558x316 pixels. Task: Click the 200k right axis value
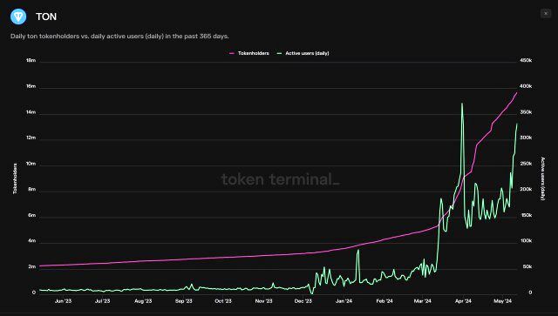pos(526,190)
